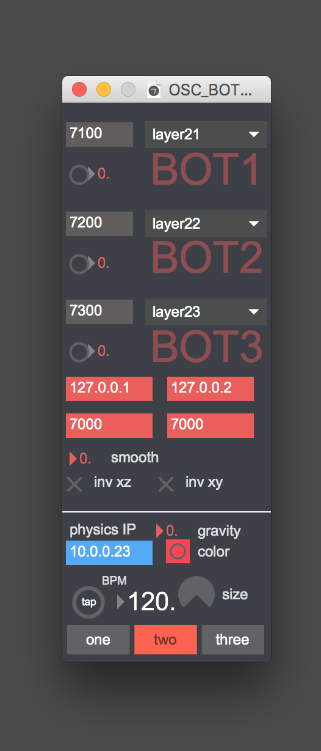Open the layer21 dropdown menu
This screenshot has height=751, width=321.
pos(206,135)
